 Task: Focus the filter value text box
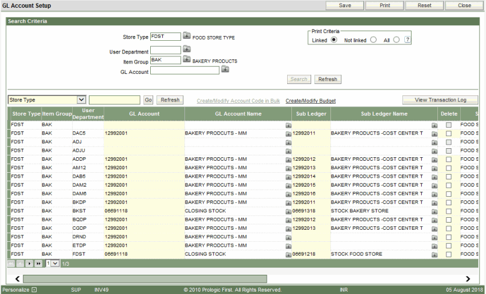click(x=114, y=100)
